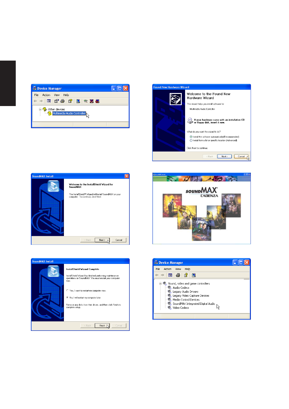Screen dimensions: 289x409
Task: Select the Legacy Video Capture Devices entry
Action: [x=191, y=296]
